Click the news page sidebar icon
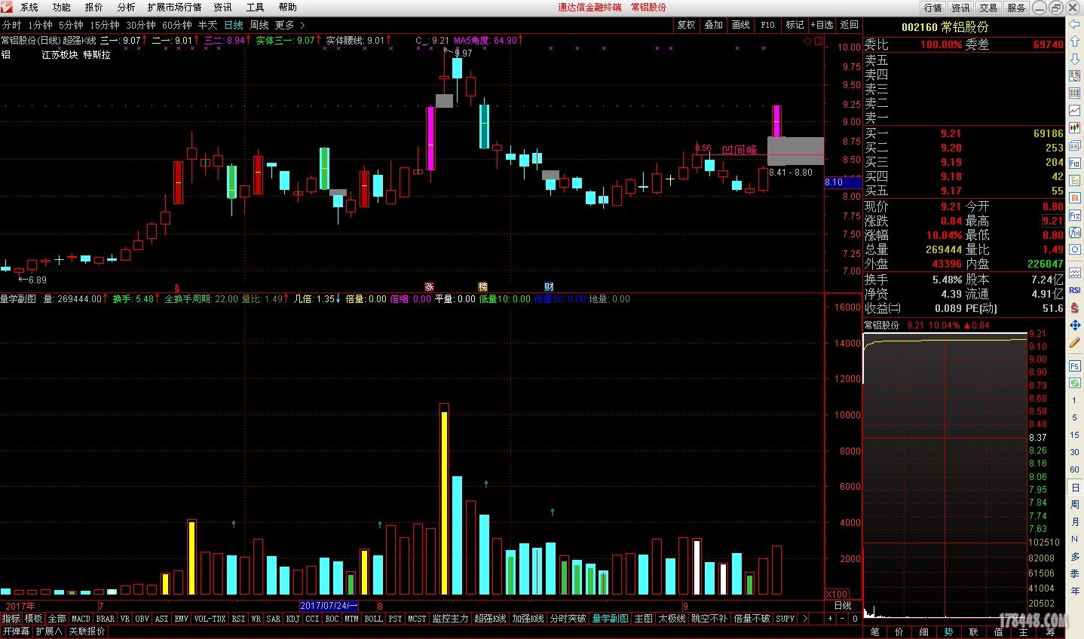The image size is (1084, 639). [x=1075, y=145]
